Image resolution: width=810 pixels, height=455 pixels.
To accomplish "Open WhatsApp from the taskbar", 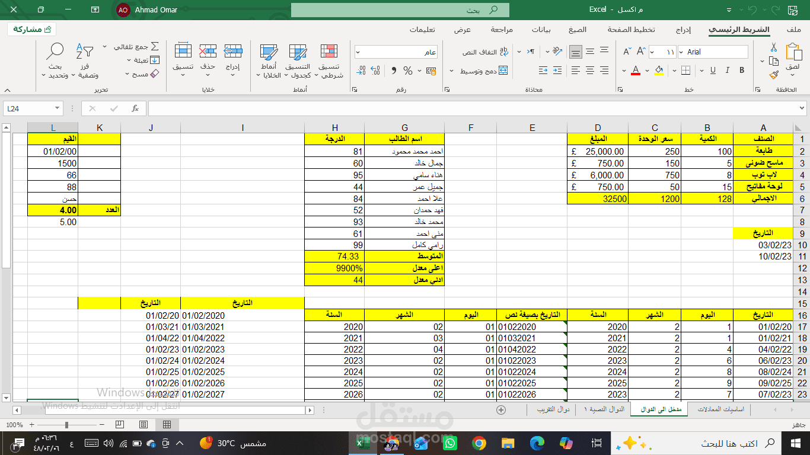I will click(x=450, y=443).
